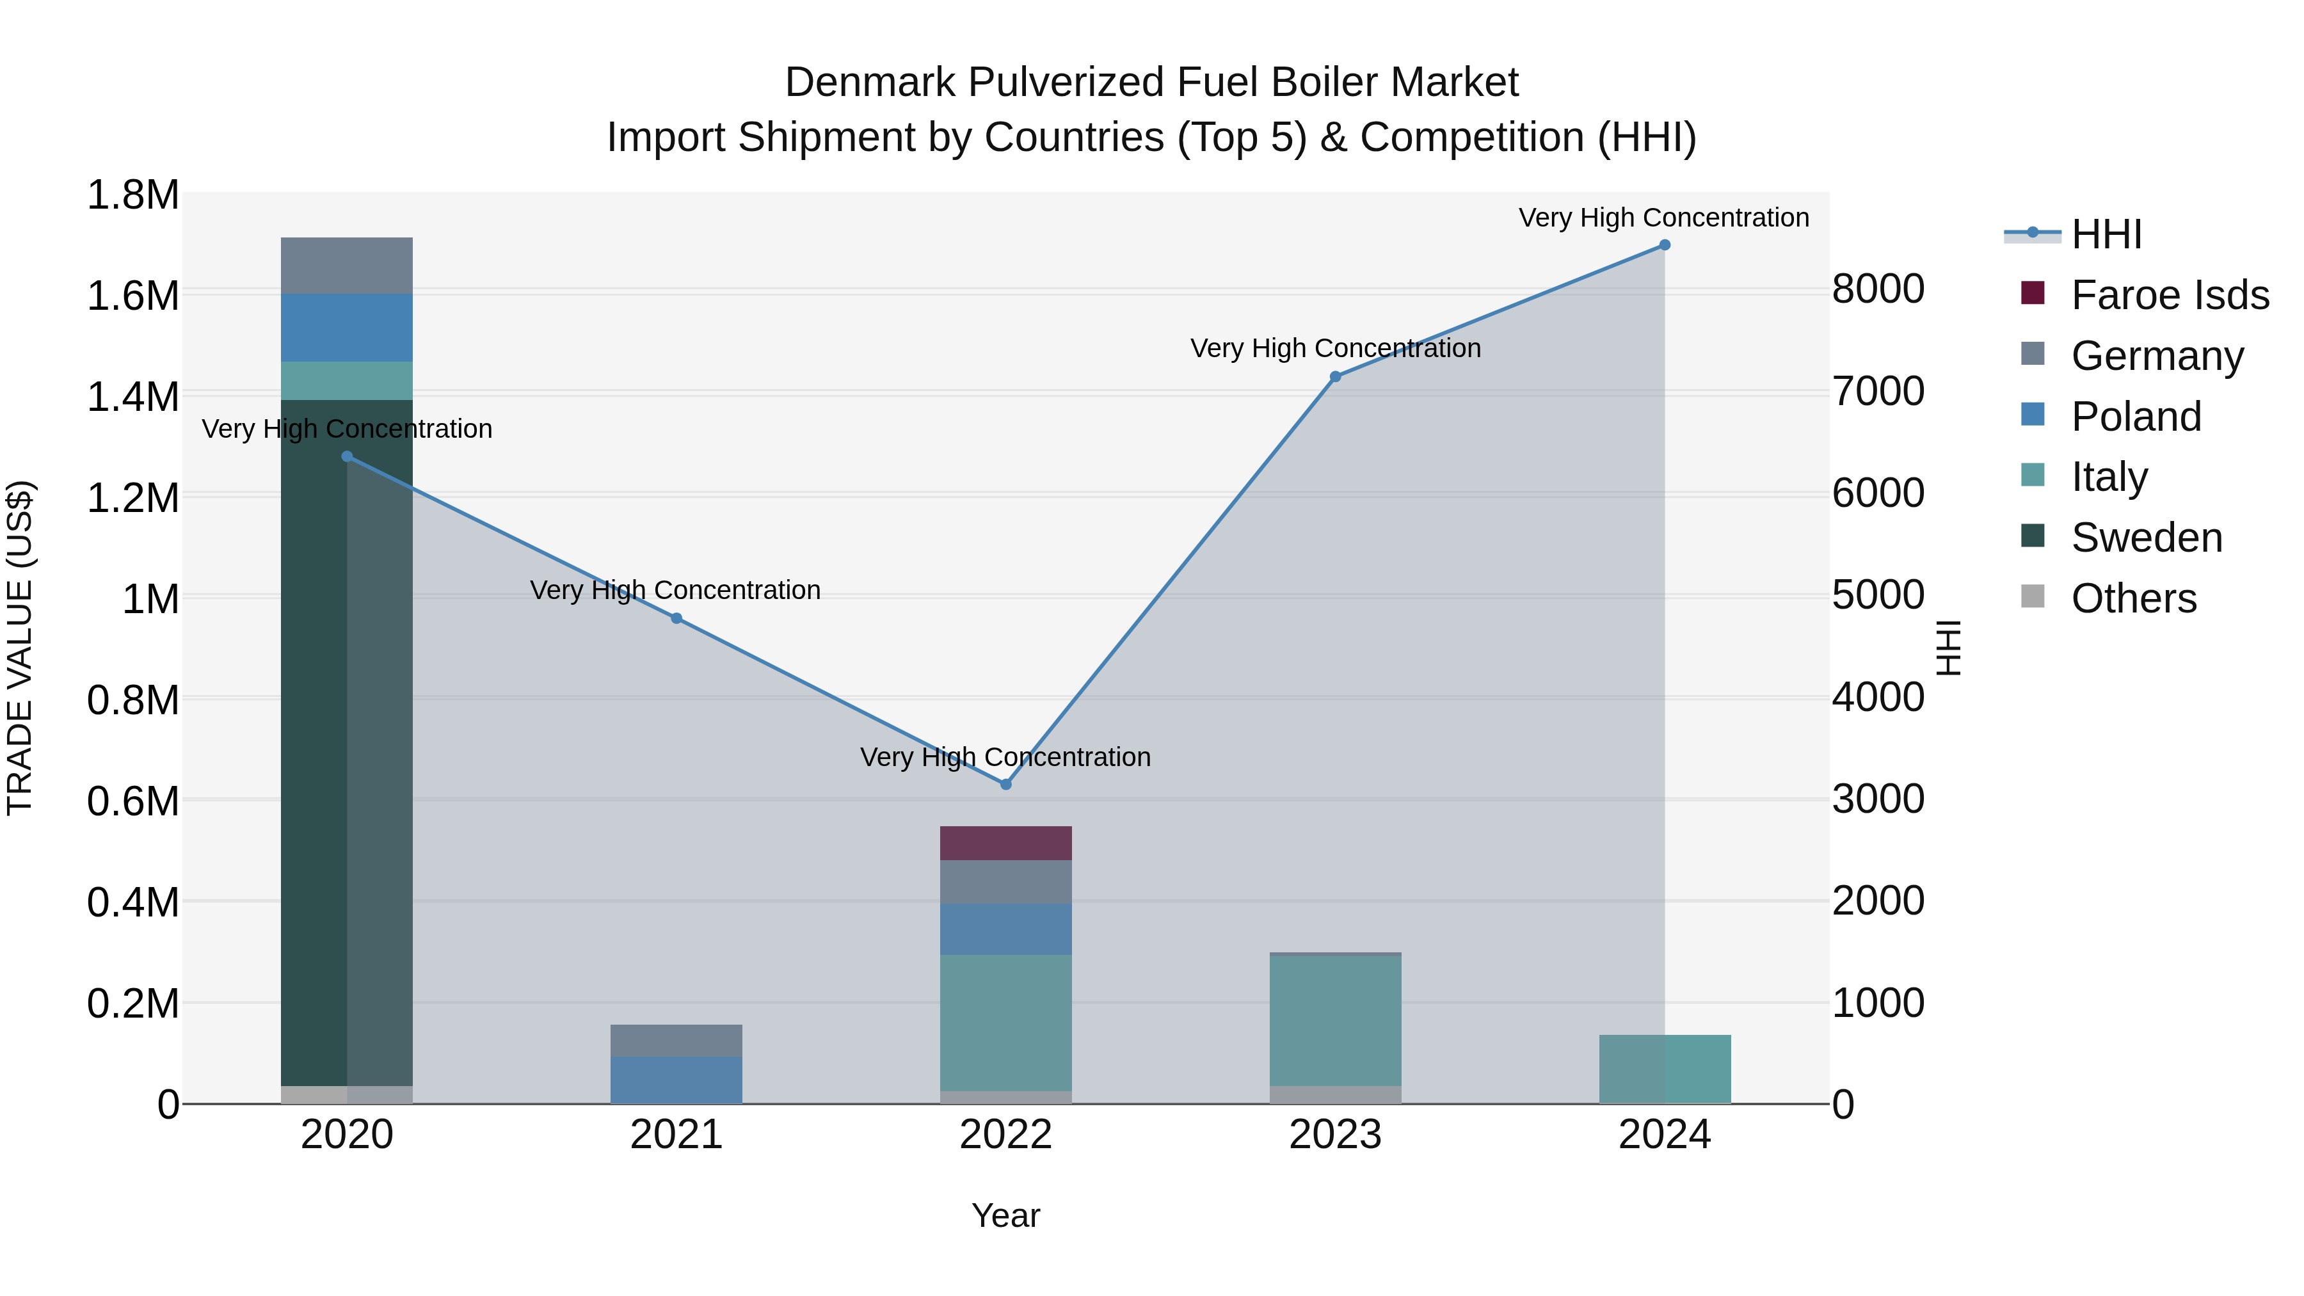Click the Very High Concentration label above 2022
The width and height of the screenshot is (2304, 1296).
(x=1005, y=756)
